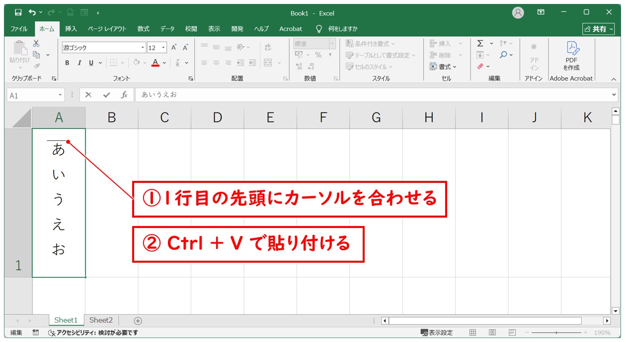This screenshot has width=625, height=342.
Task: Click the vertical scrollbar down arrow
Action: point(616,311)
